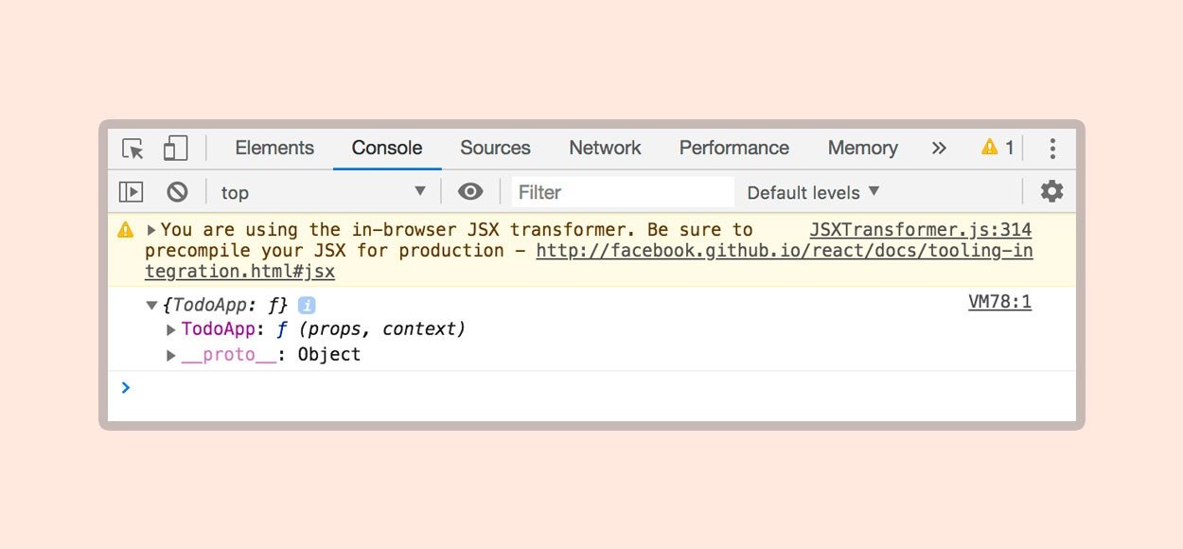Click the yellow warning count badge

[998, 148]
